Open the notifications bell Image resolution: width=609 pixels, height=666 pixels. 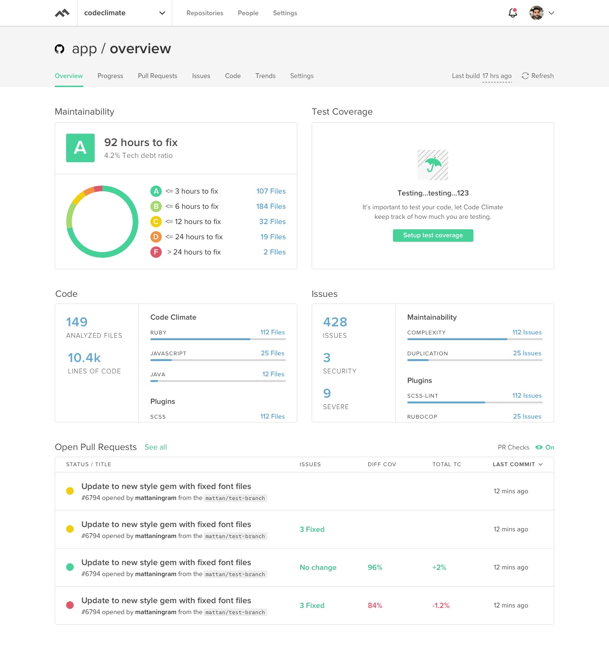(512, 13)
